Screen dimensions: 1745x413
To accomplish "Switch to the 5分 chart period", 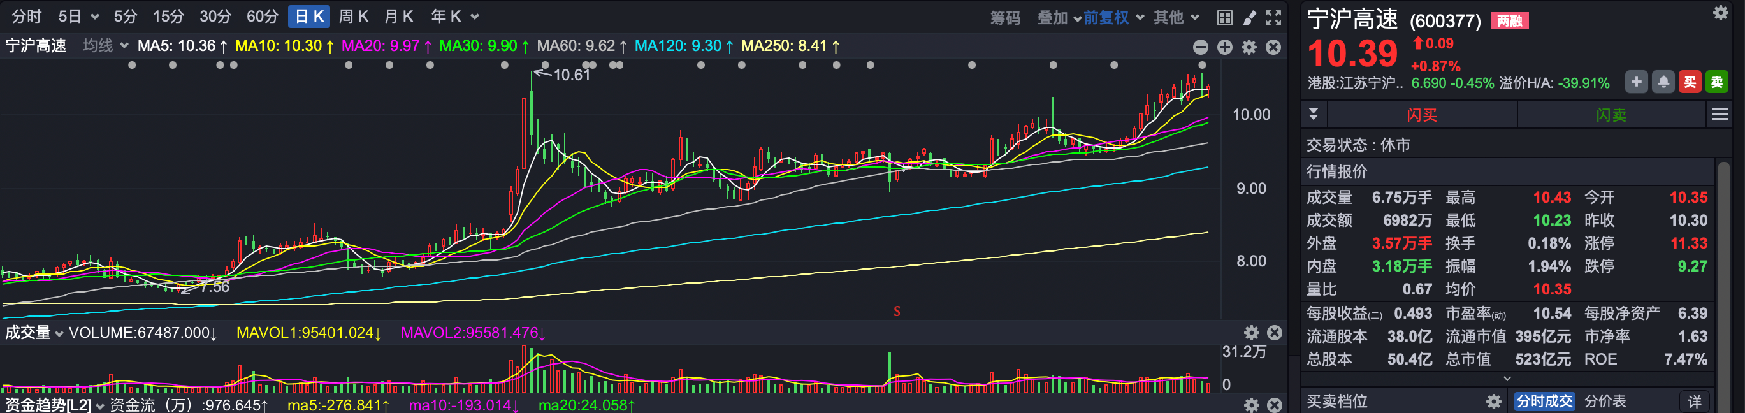I will 126,16.
